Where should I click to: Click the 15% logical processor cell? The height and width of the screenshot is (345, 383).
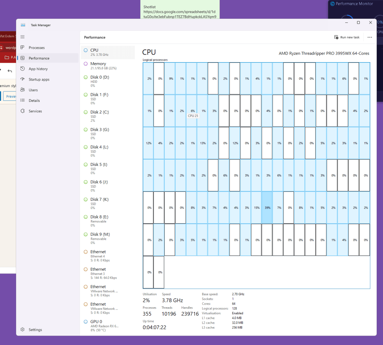coord(256,208)
